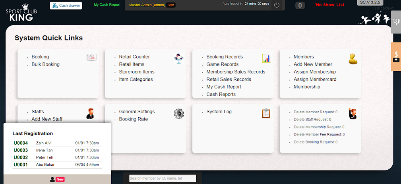Click the Bulk Booking link
401x184 pixels.
pos(46,64)
